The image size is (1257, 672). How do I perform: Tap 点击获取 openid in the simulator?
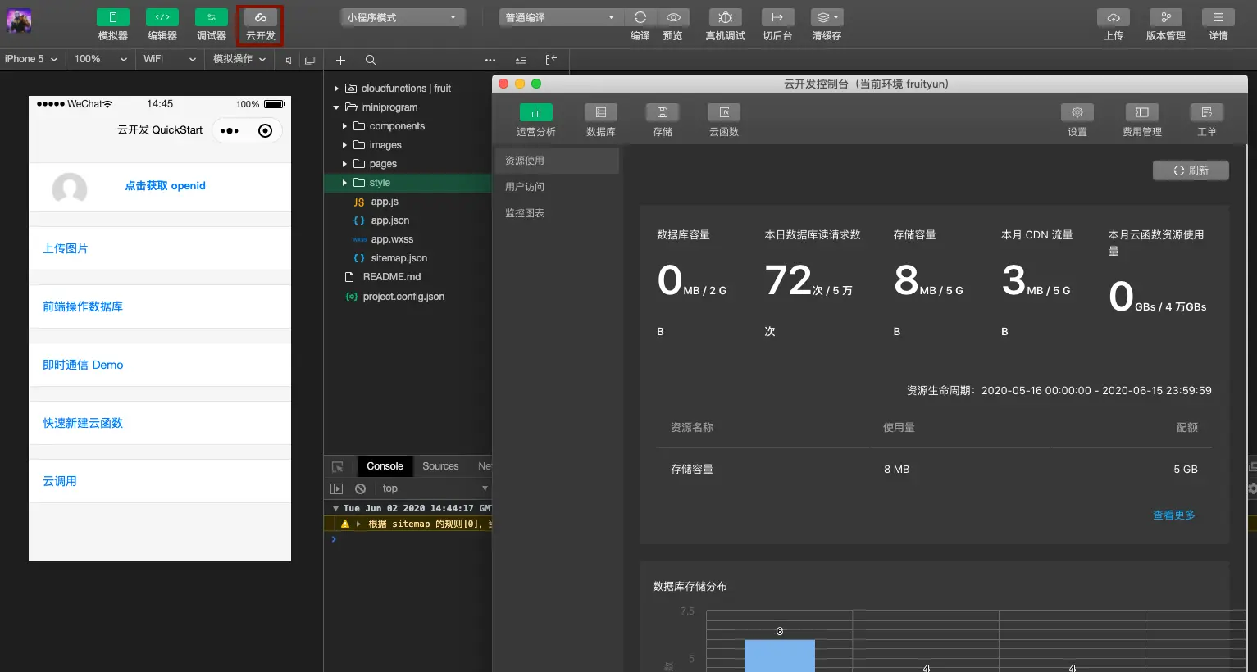point(165,186)
